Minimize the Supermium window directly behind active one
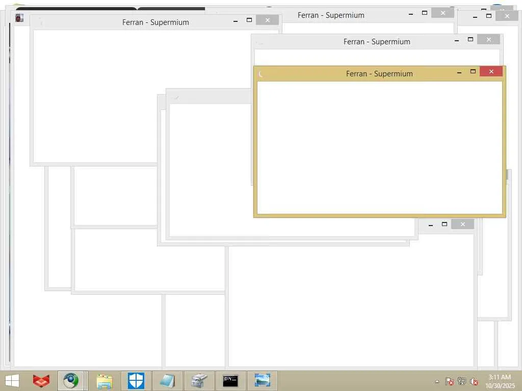Screen dimensions: 522x391 pyautogui.click(x=457, y=40)
